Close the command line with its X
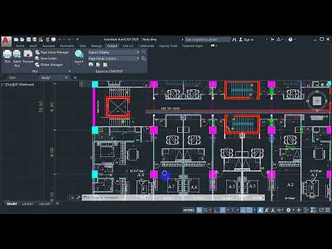The width and height of the screenshot is (332, 249). pos(72,198)
